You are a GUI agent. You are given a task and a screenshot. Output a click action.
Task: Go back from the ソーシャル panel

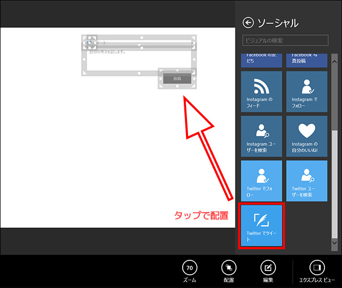(x=248, y=23)
